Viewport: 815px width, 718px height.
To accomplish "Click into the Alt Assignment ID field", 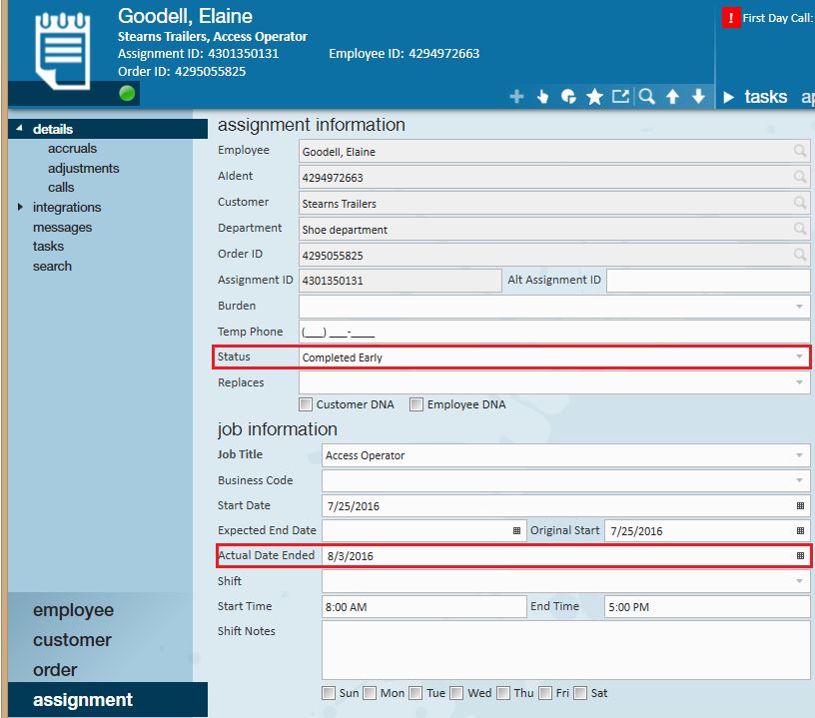I will [708, 281].
